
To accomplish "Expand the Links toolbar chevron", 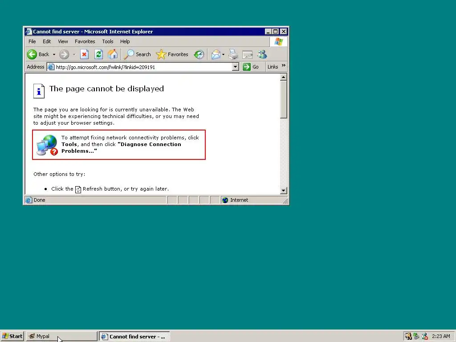I will pyautogui.click(x=284, y=65).
